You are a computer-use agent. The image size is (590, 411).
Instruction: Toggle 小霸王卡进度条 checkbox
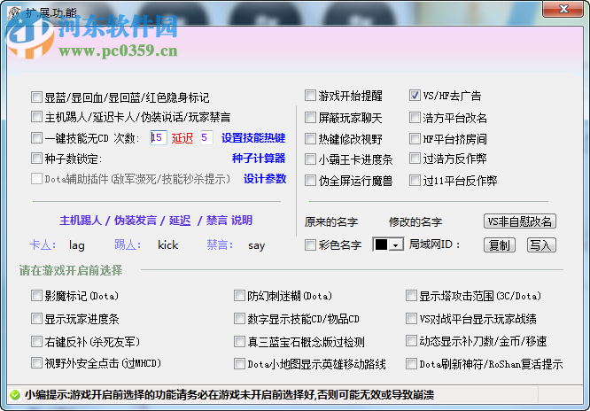pyautogui.click(x=310, y=159)
